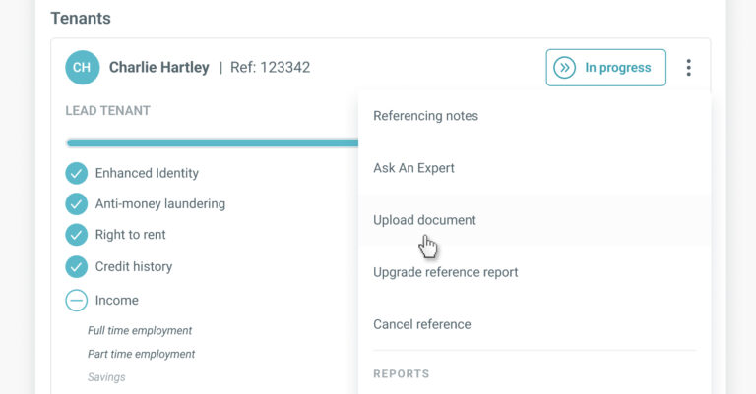Click the teal progress bar
756x394 pixels.
click(x=213, y=142)
